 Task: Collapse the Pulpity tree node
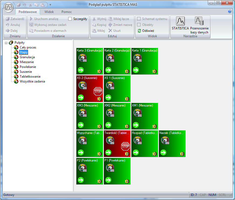click(6, 43)
